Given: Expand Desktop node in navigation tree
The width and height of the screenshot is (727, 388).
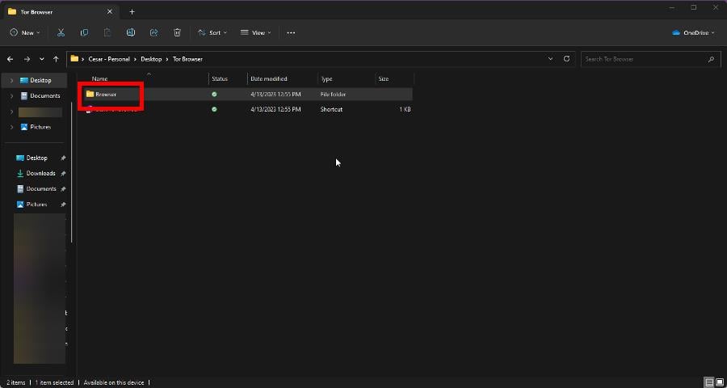Looking at the screenshot, I should click(x=11, y=80).
